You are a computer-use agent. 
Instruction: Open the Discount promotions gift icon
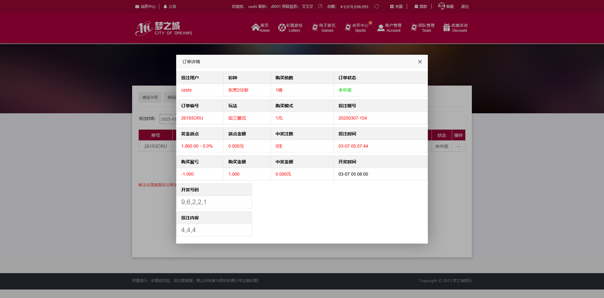[x=447, y=28]
